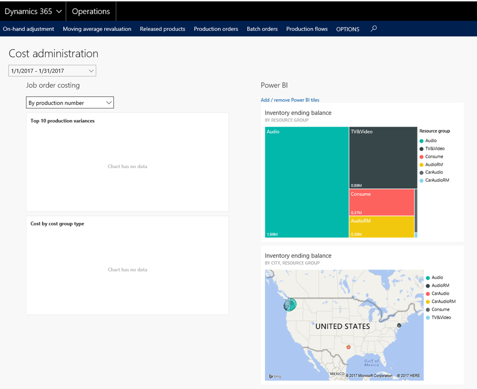Expand the Dynamics 365 chevron menu
The image size is (477, 389).
pyautogui.click(x=59, y=12)
